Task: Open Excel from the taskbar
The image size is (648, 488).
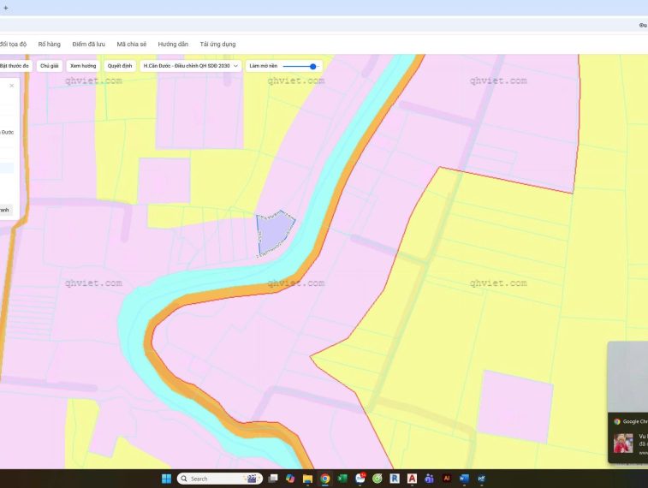Action: pos(342,479)
